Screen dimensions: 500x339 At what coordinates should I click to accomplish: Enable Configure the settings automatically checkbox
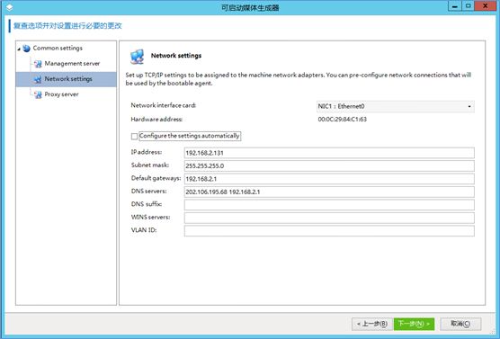(x=134, y=136)
